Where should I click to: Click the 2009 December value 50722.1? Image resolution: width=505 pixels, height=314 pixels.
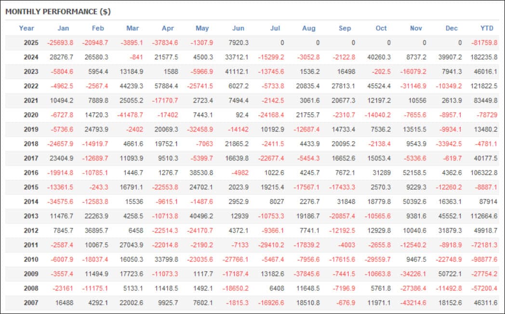pos(450,274)
